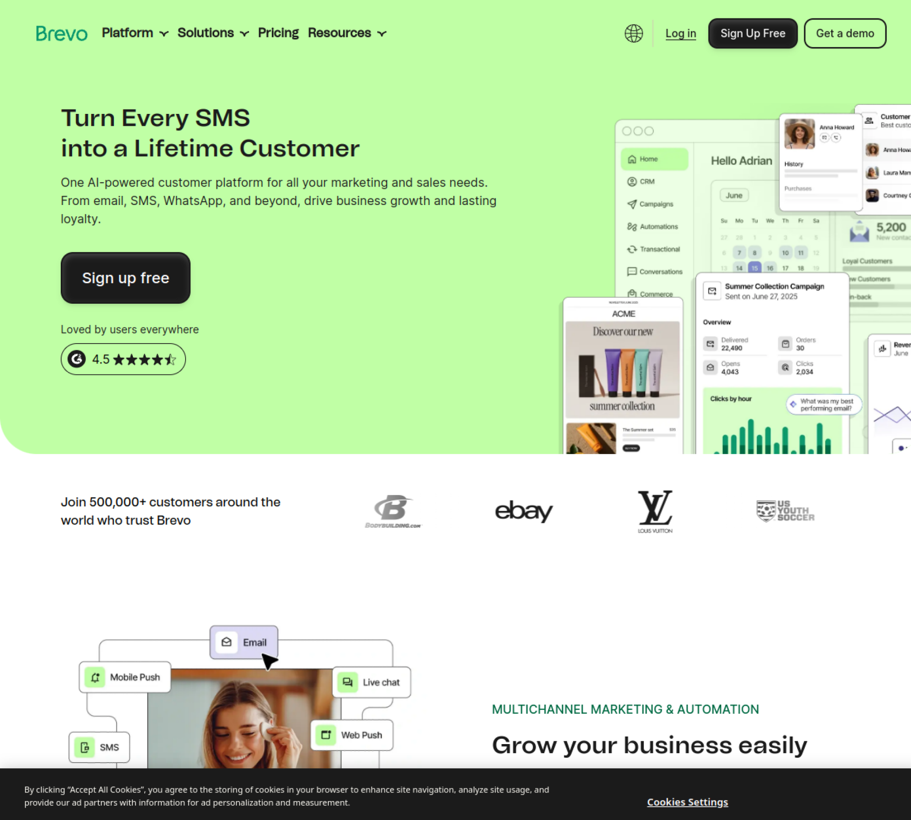Click the SMS channel icon
Image resolution: width=911 pixels, height=820 pixels.
[85, 747]
